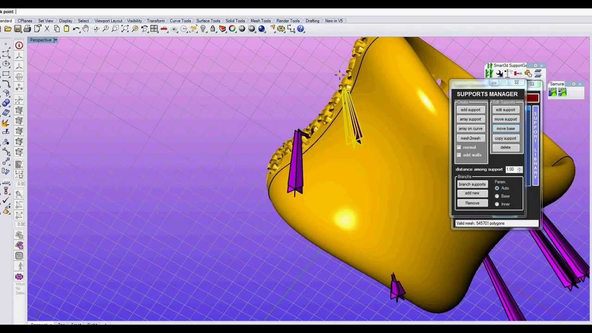Click the edit support button
The image size is (592, 333).
[506, 110]
